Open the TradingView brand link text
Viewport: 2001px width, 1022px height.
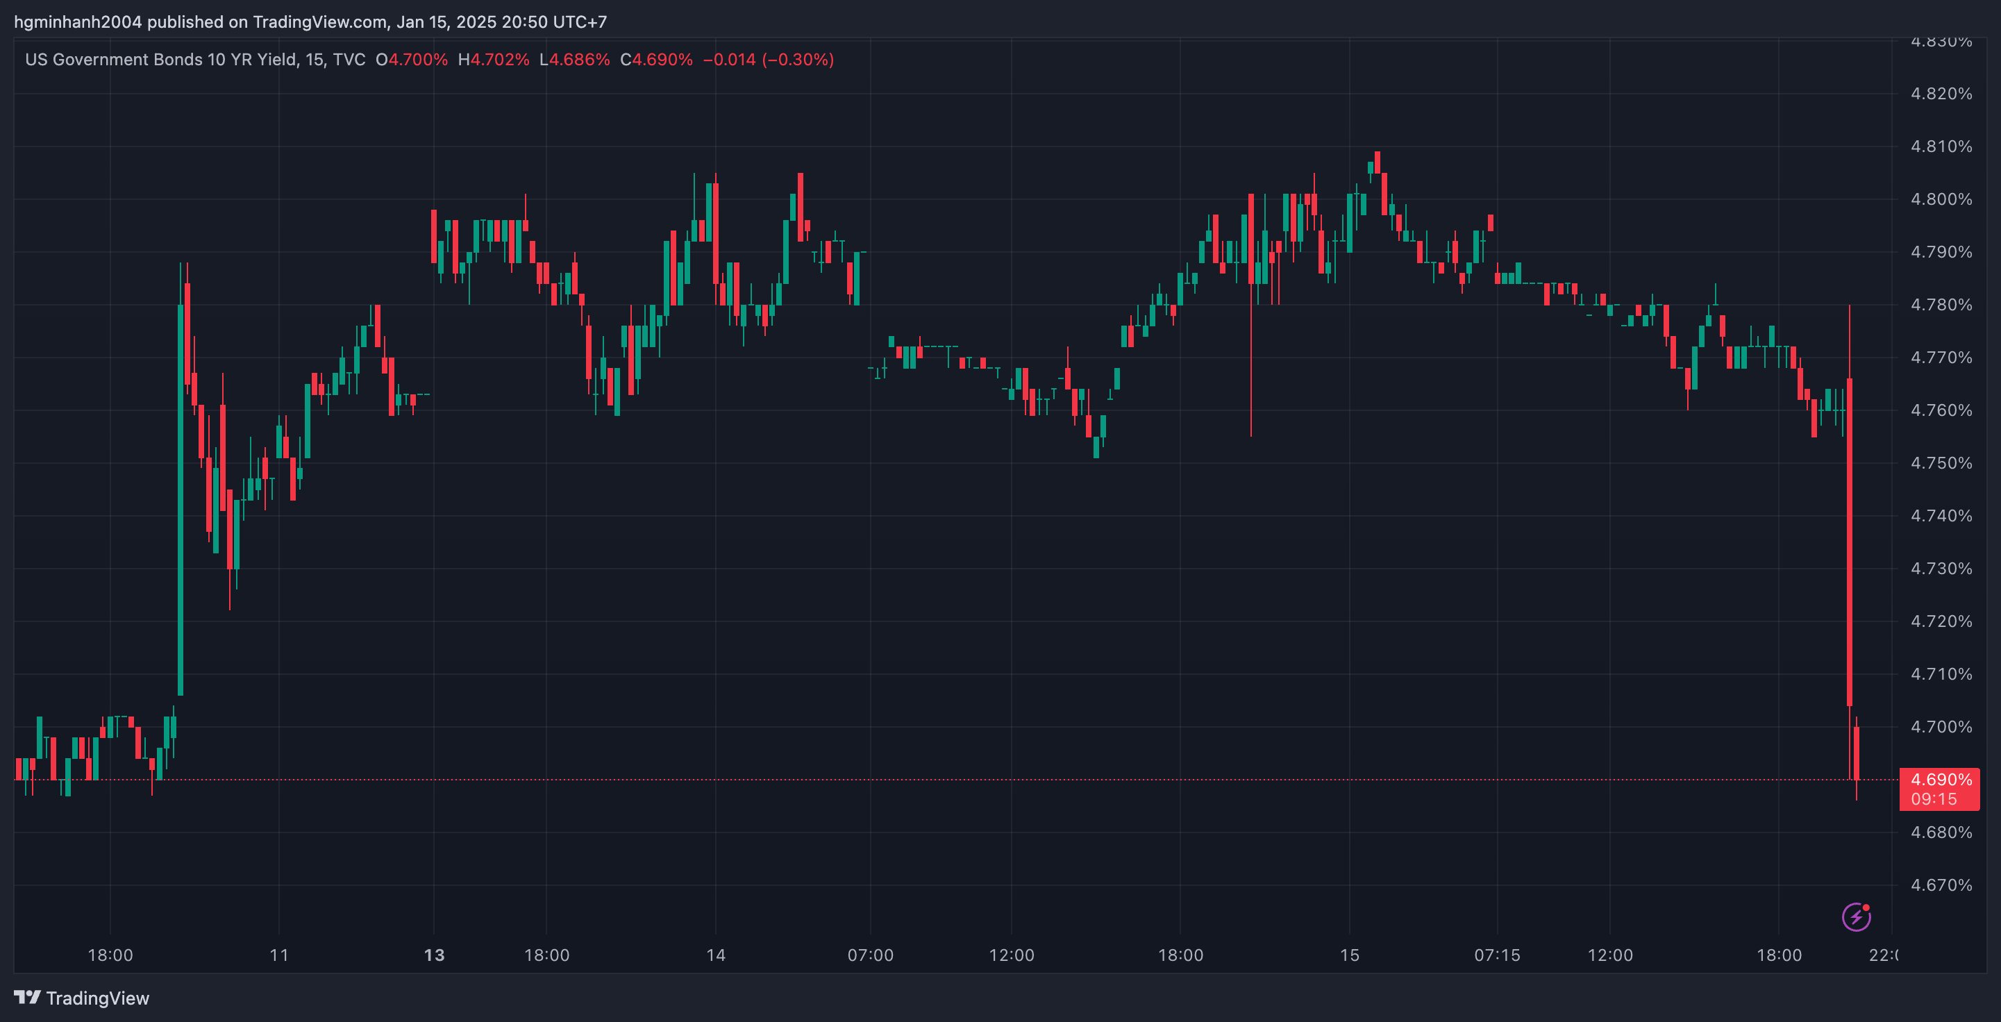click(x=97, y=998)
